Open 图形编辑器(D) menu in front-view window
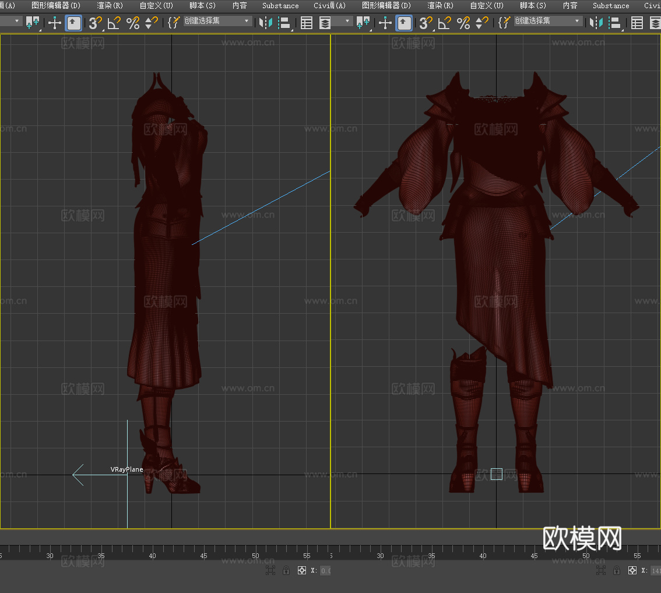Screen dimensions: 661x593 coord(386,5)
